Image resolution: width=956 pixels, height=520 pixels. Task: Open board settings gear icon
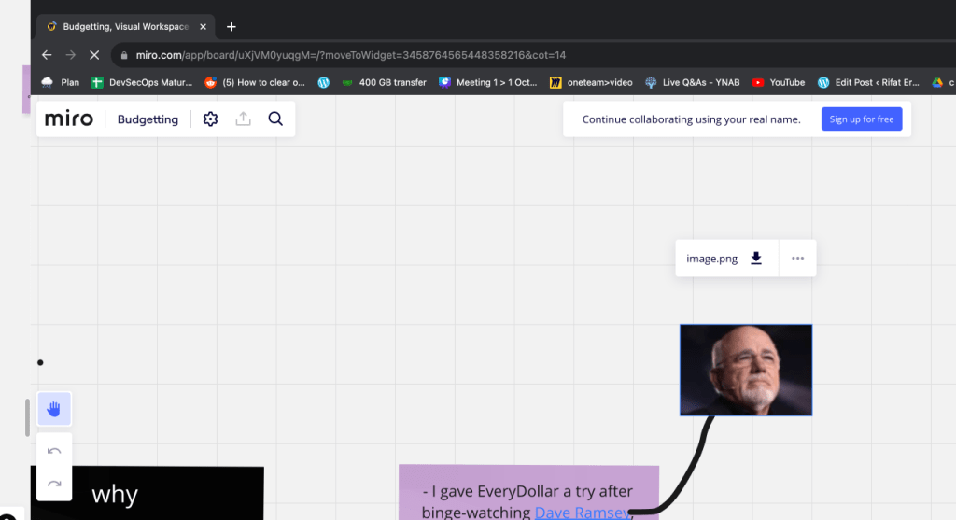point(210,119)
